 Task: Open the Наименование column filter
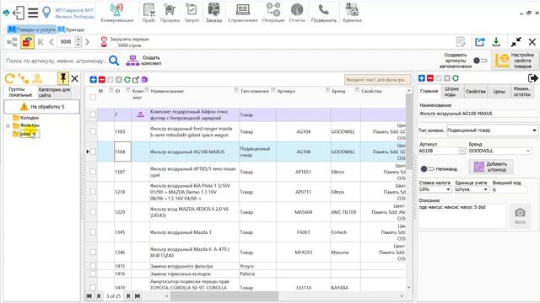click(x=236, y=90)
